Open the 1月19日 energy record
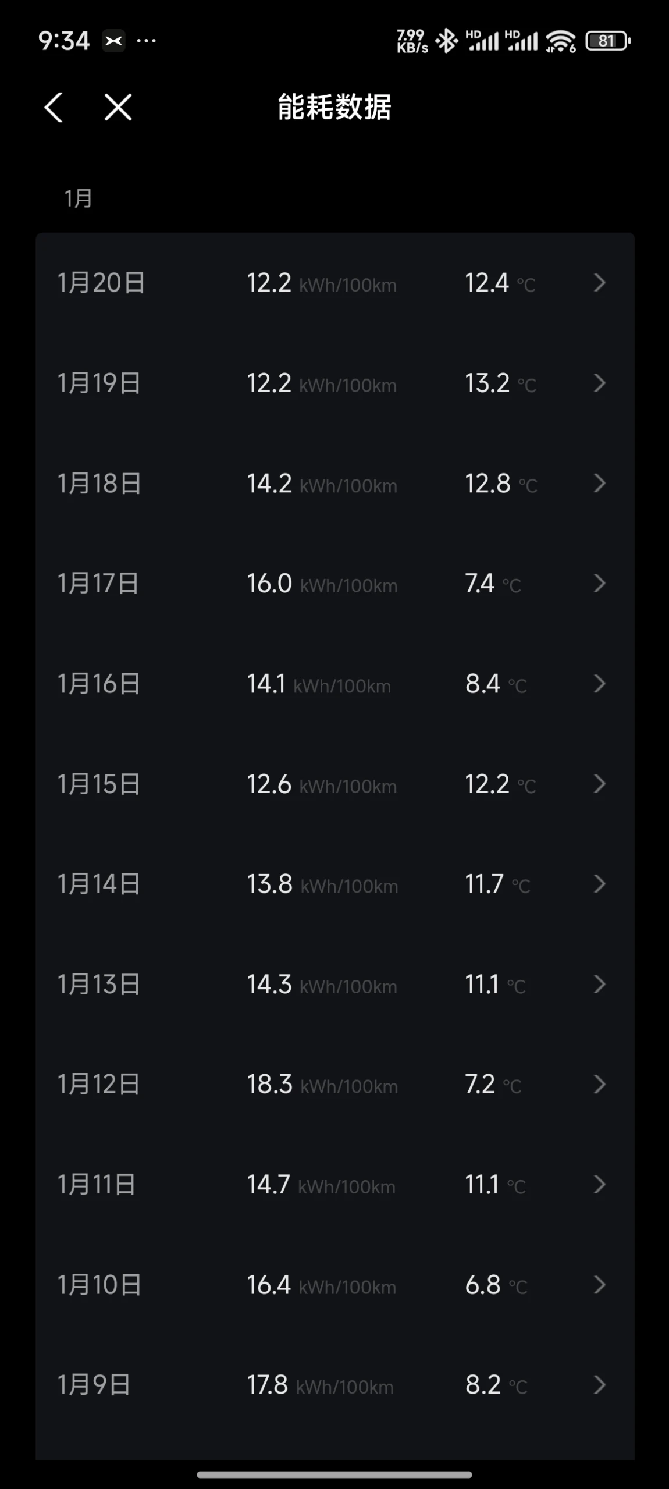669x1489 pixels. click(334, 383)
